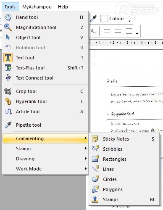Click the Polygons comment icon
163x210 pixels.
click(x=95, y=189)
